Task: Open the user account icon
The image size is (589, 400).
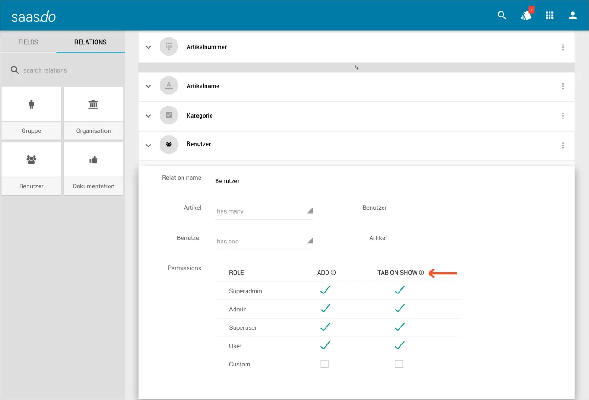Action: point(572,16)
